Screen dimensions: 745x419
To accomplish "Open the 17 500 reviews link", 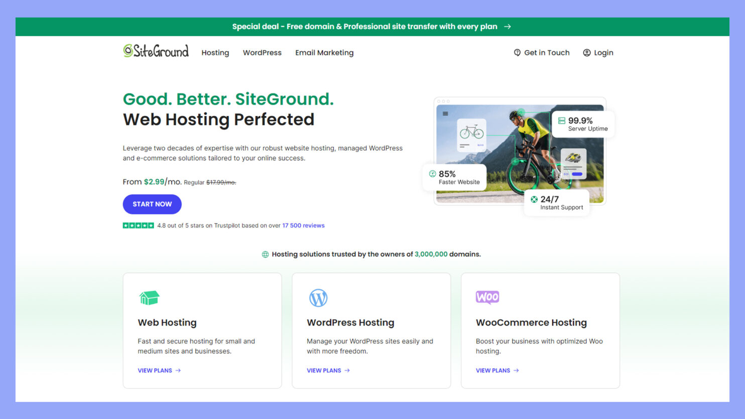I will coord(303,225).
